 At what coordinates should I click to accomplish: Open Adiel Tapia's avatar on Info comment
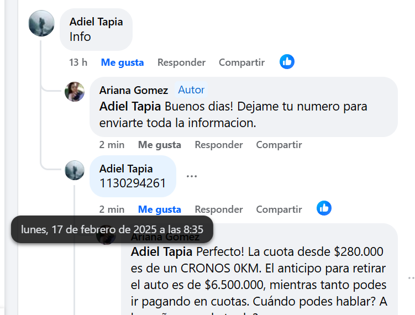point(41,23)
